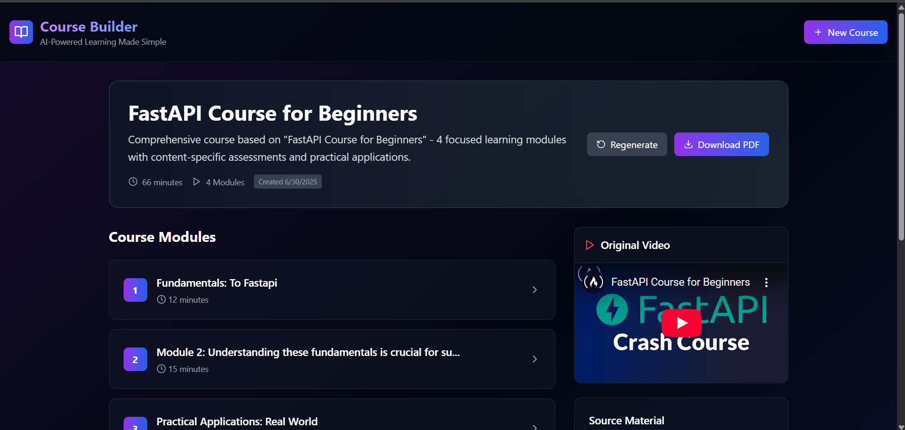Click the clock icon beside 66 minutes
Viewport: 905px width, 430px height.
(x=133, y=182)
